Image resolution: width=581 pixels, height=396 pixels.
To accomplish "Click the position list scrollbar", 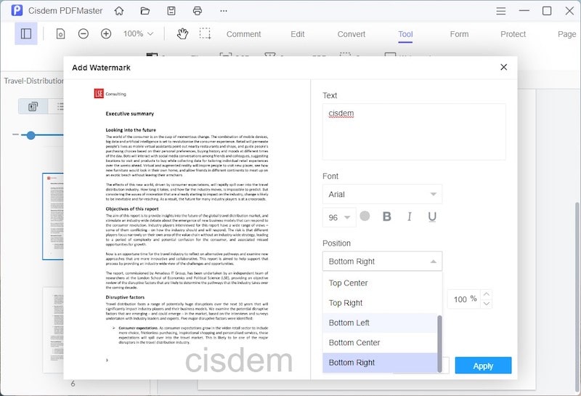I will 439,344.
